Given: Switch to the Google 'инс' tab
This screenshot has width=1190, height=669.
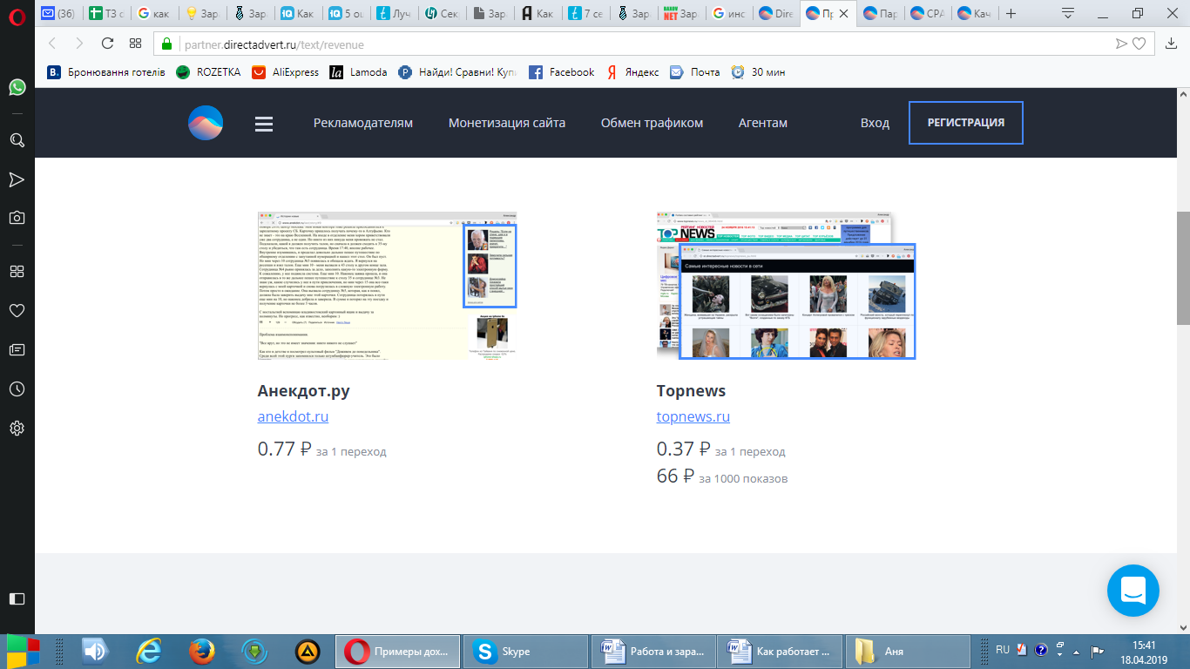Looking at the screenshot, I should pos(730,14).
